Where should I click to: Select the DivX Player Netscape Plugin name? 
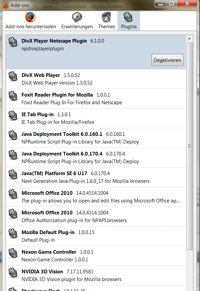[x=54, y=41]
